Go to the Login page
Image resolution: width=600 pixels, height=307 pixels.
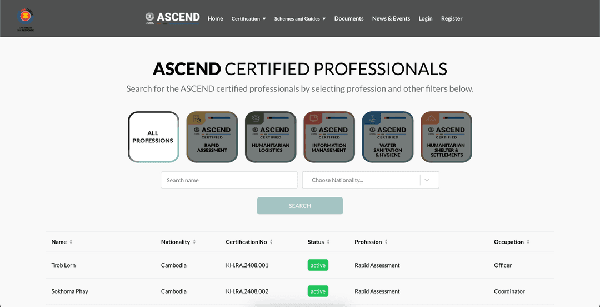click(x=426, y=18)
